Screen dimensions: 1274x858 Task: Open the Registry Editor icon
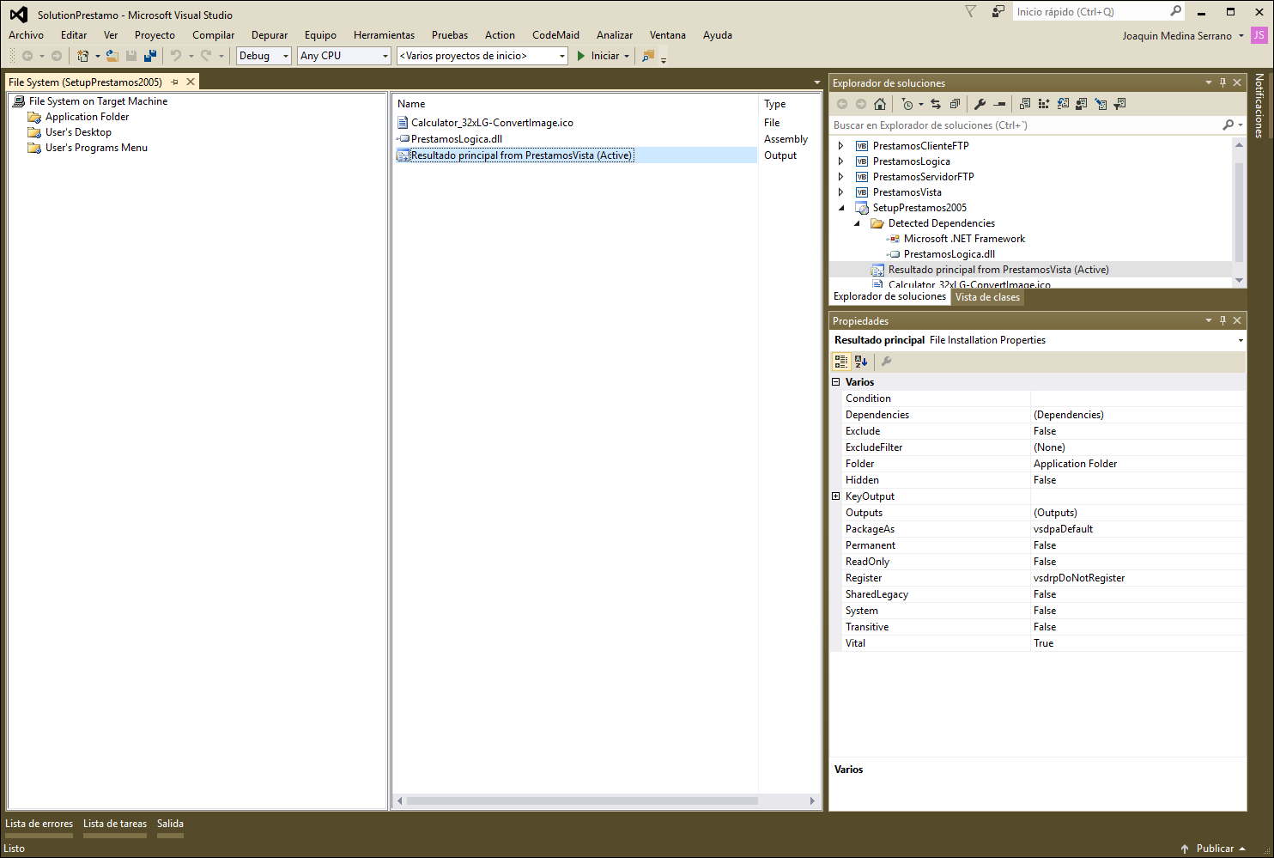1044,104
